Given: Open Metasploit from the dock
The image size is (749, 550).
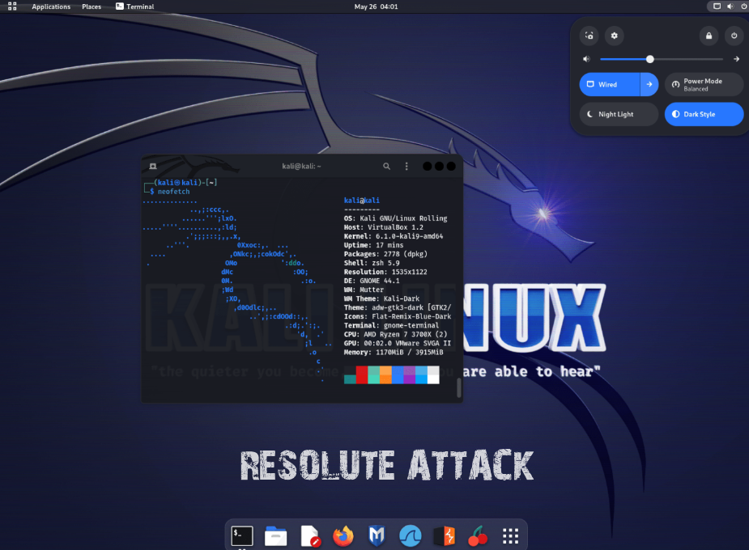Looking at the screenshot, I should 377,535.
